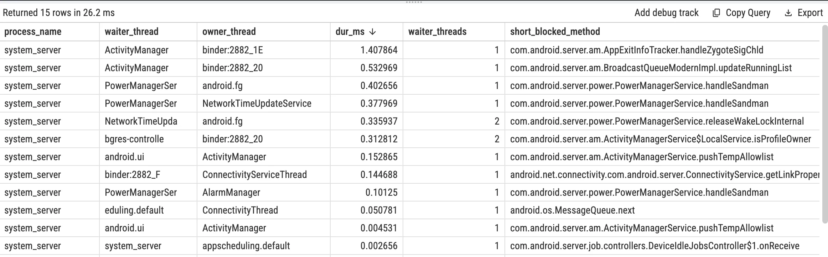Click the vertical scrollbar of results table
The width and height of the screenshot is (828, 257).
click(824, 125)
